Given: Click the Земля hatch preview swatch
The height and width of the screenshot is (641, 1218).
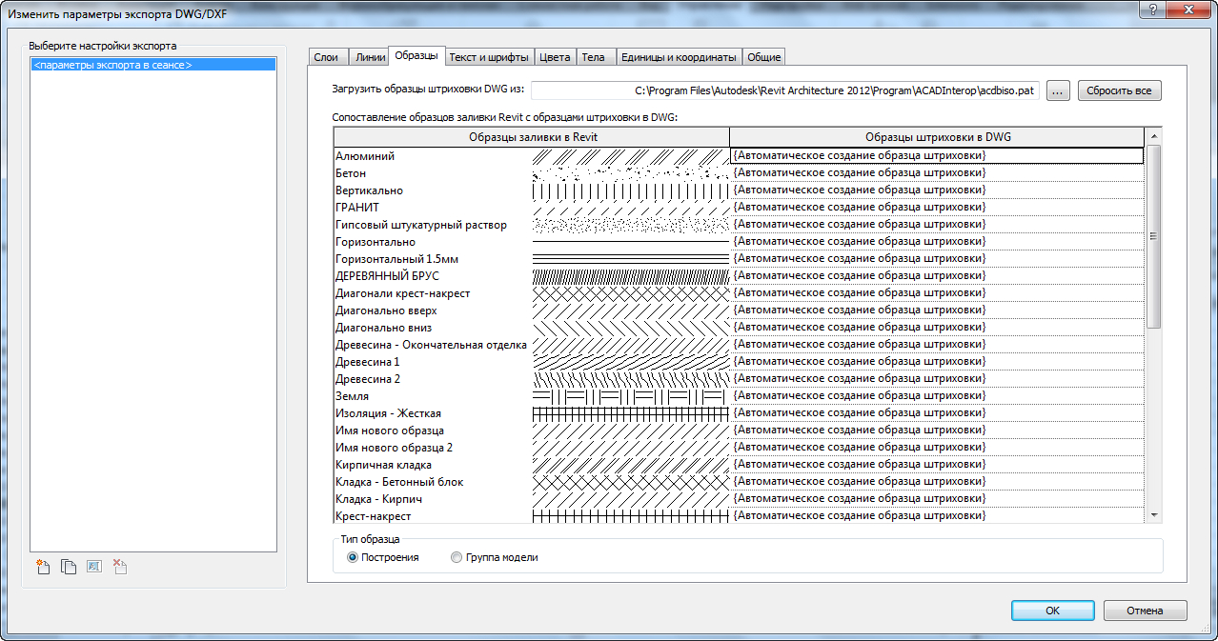Looking at the screenshot, I should point(630,395).
